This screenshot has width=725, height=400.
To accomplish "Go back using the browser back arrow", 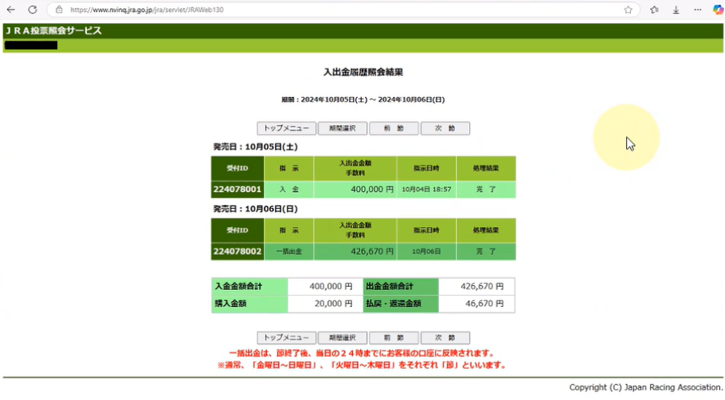I will (11, 10).
